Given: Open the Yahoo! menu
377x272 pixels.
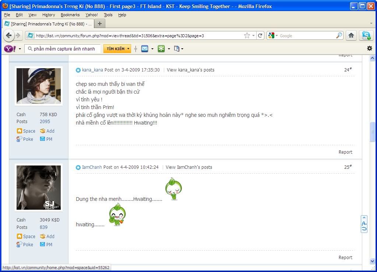Looking at the screenshot, I should click(92, 15).
